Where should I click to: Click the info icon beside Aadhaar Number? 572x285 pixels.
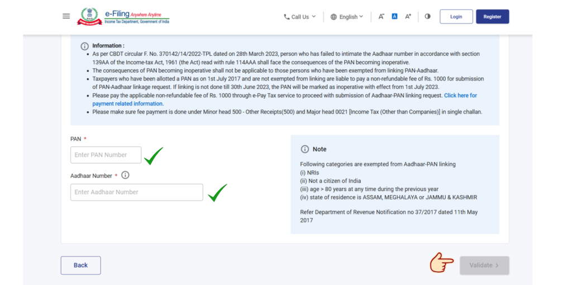pyautogui.click(x=125, y=175)
